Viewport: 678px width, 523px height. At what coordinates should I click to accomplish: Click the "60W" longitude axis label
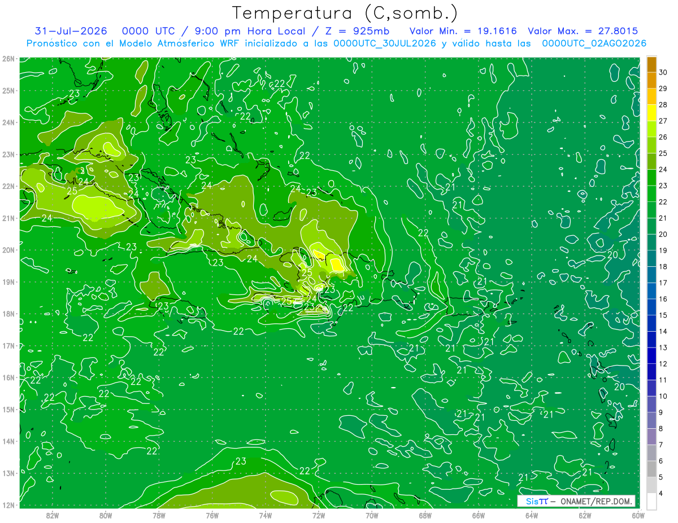[x=638, y=515]
